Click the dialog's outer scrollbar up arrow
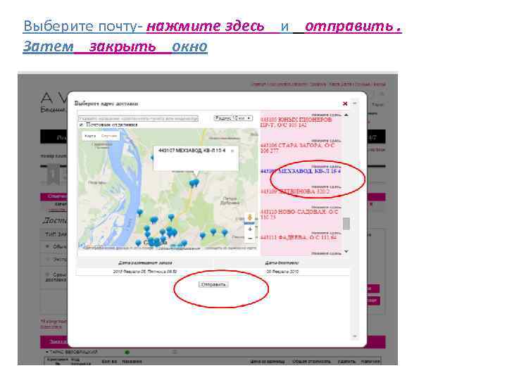 355,103
